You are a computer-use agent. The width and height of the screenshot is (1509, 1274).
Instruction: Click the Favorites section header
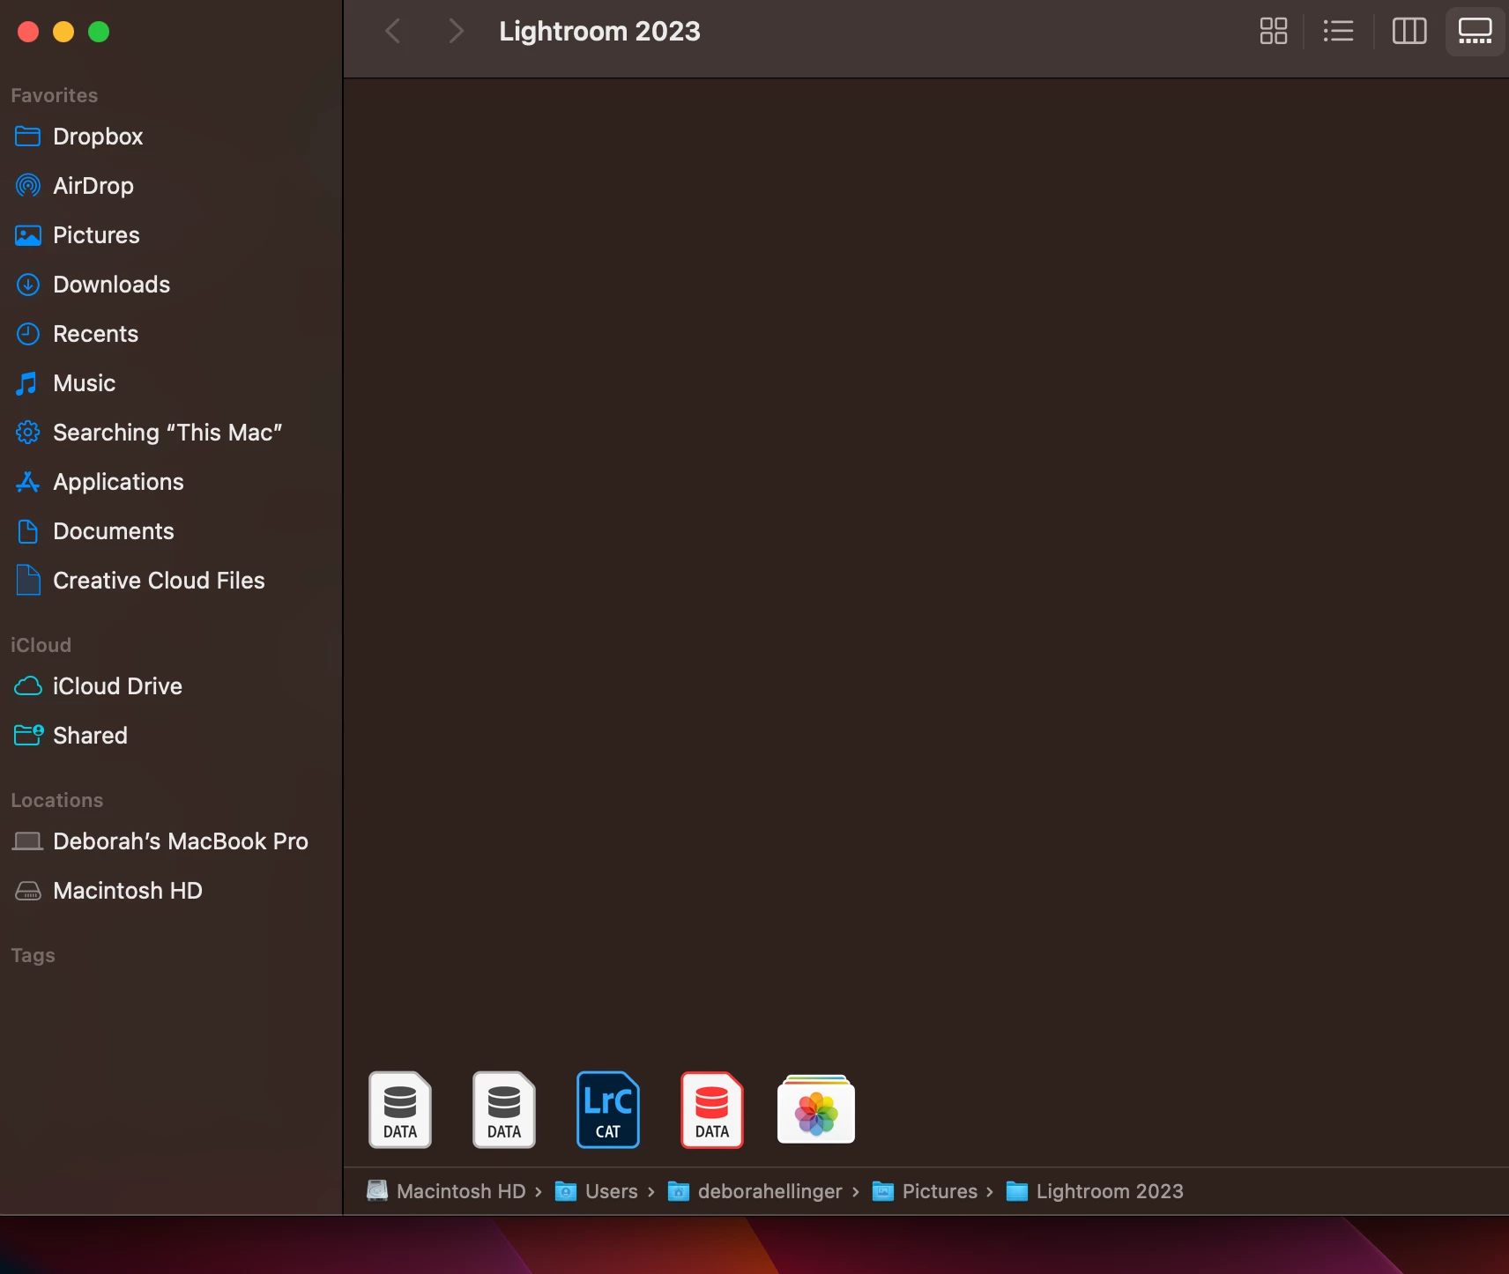[55, 95]
